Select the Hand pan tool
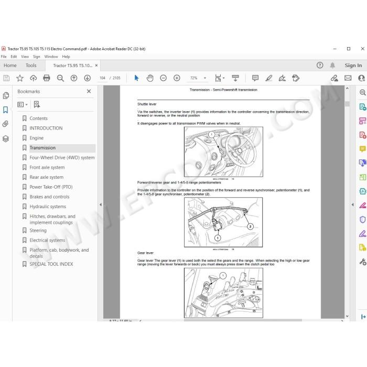The image size is (367, 367). coord(150,78)
